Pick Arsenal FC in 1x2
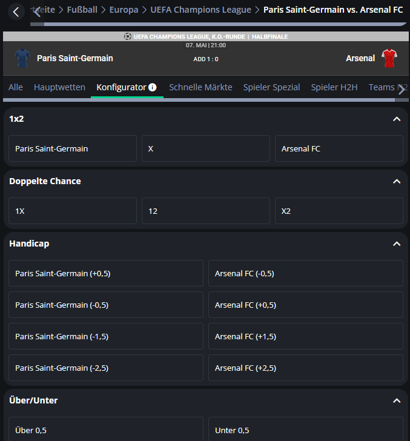Viewport: 410px width, 441px height. tap(339, 148)
